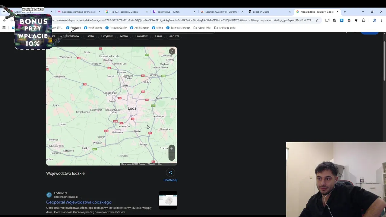This screenshot has height=217, width=386.
Task: Click 'Andrespol' on the map
Action: click(x=159, y=116)
